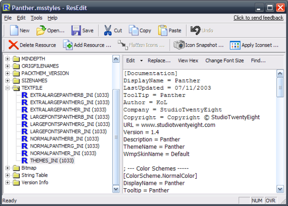Image resolution: width=288 pixels, height=206 pixels.
Task: Expand the MINDEPTH tree node
Action: [x=7, y=59]
